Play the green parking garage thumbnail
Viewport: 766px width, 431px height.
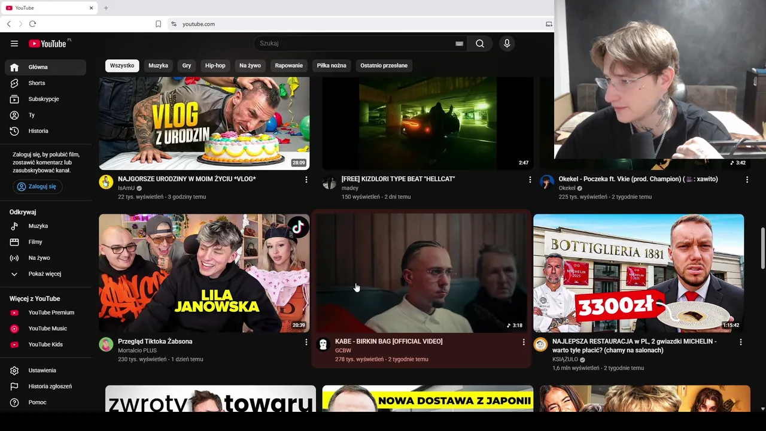[x=427, y=123]
